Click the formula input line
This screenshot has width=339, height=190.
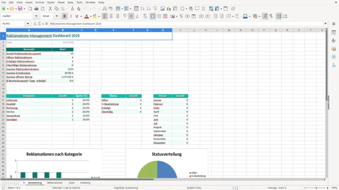[x=186, y=24]
